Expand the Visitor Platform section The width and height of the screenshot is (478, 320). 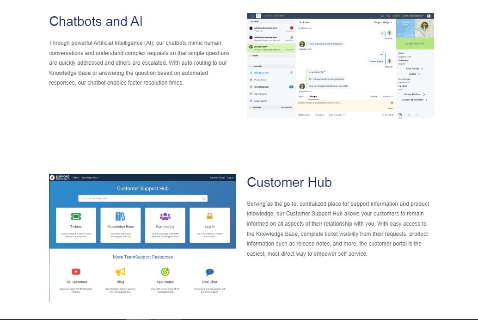click(414, 94)
